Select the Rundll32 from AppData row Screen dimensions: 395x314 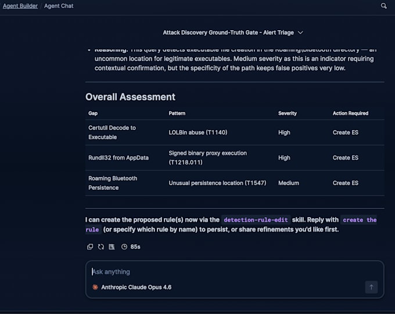pos(235,158)
